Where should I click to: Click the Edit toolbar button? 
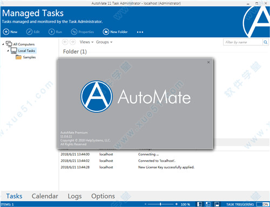point(33,32)
